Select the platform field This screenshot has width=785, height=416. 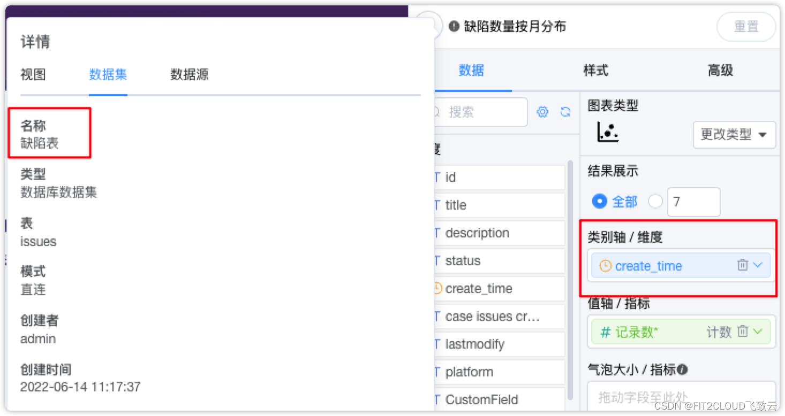point(499,372)
